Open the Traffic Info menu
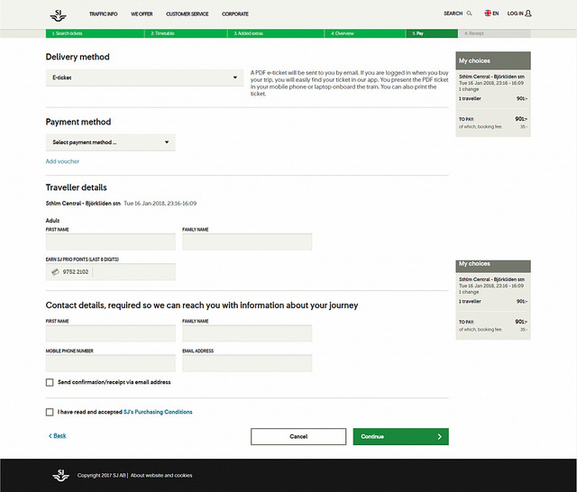The image size is (577, 492). (x=103, y=14)
